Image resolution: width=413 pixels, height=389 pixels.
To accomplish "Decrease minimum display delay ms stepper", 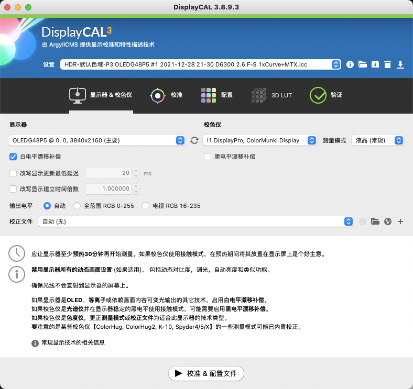I will 136,176.
